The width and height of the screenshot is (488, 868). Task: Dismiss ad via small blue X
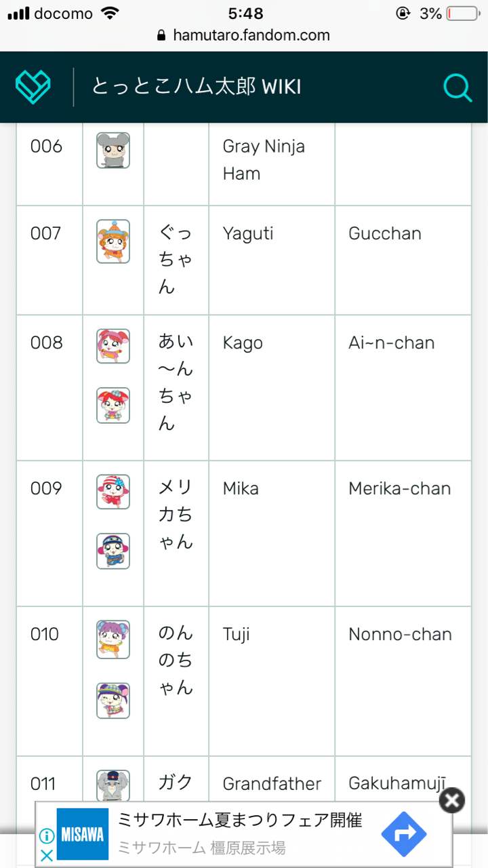click(x=46, y=854)
